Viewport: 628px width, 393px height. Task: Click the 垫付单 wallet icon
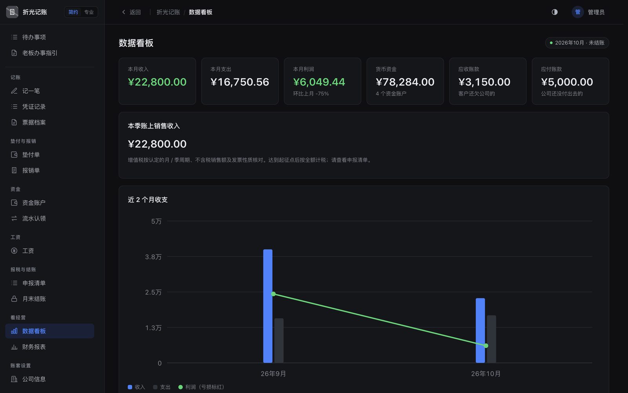click(x=14, y=154)
